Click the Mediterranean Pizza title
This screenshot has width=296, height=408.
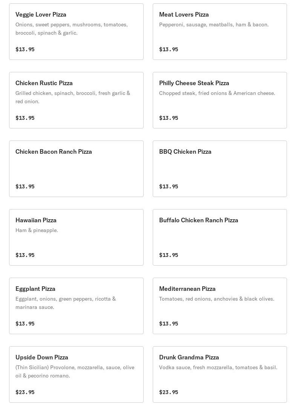[x=187, y=289]
